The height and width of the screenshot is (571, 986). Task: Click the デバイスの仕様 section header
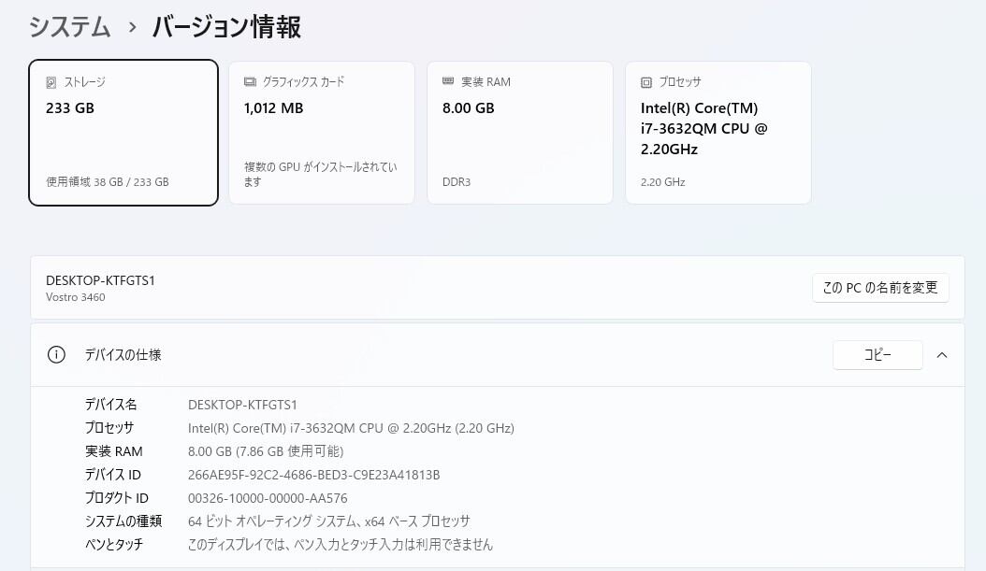click(x=123, y=355)
